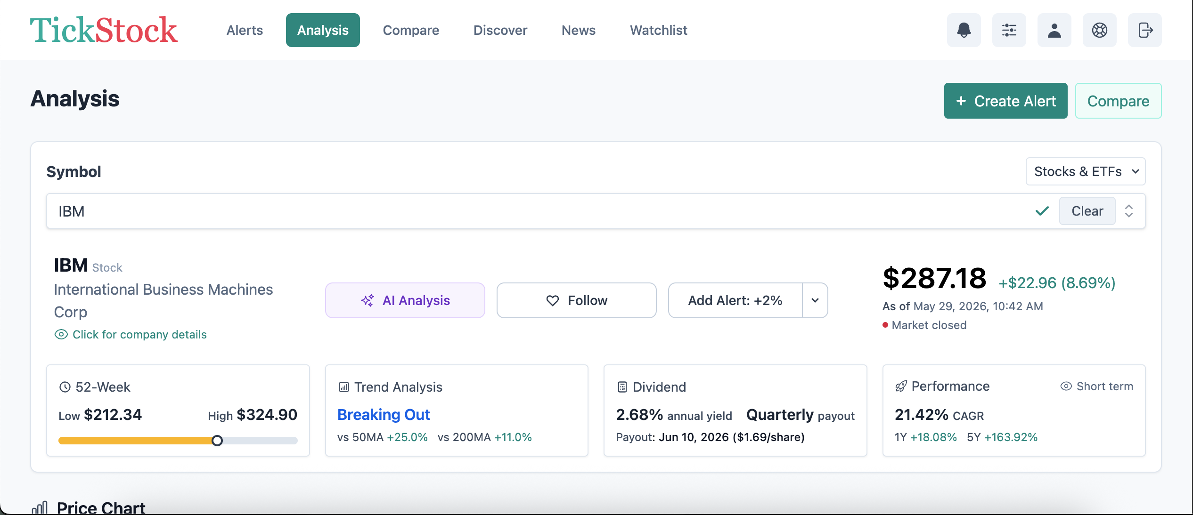The width and height of the screenshot is (1193, 515).
Task: Open the settings sliders icon
Action: tap(1009, 30)
